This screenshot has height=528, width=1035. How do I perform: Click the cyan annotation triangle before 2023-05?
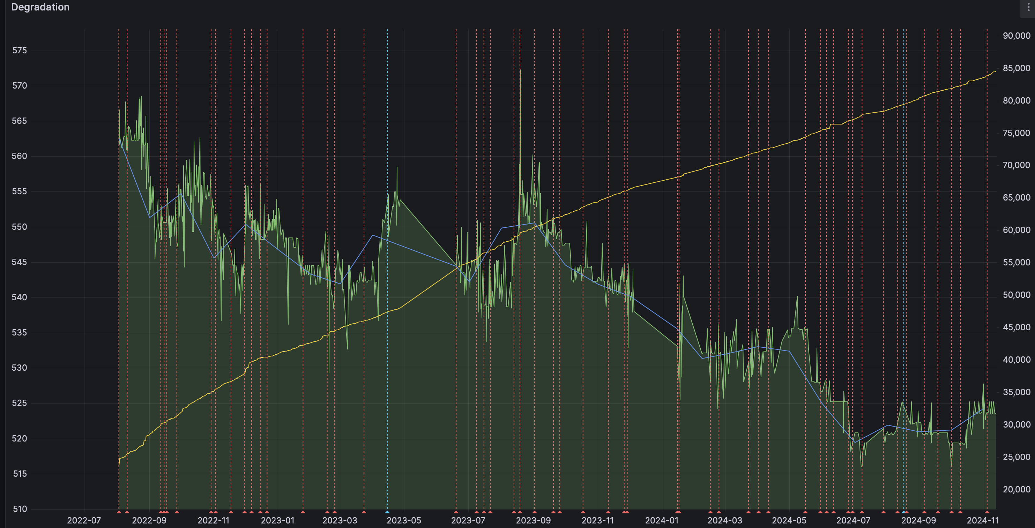point(387,512)
